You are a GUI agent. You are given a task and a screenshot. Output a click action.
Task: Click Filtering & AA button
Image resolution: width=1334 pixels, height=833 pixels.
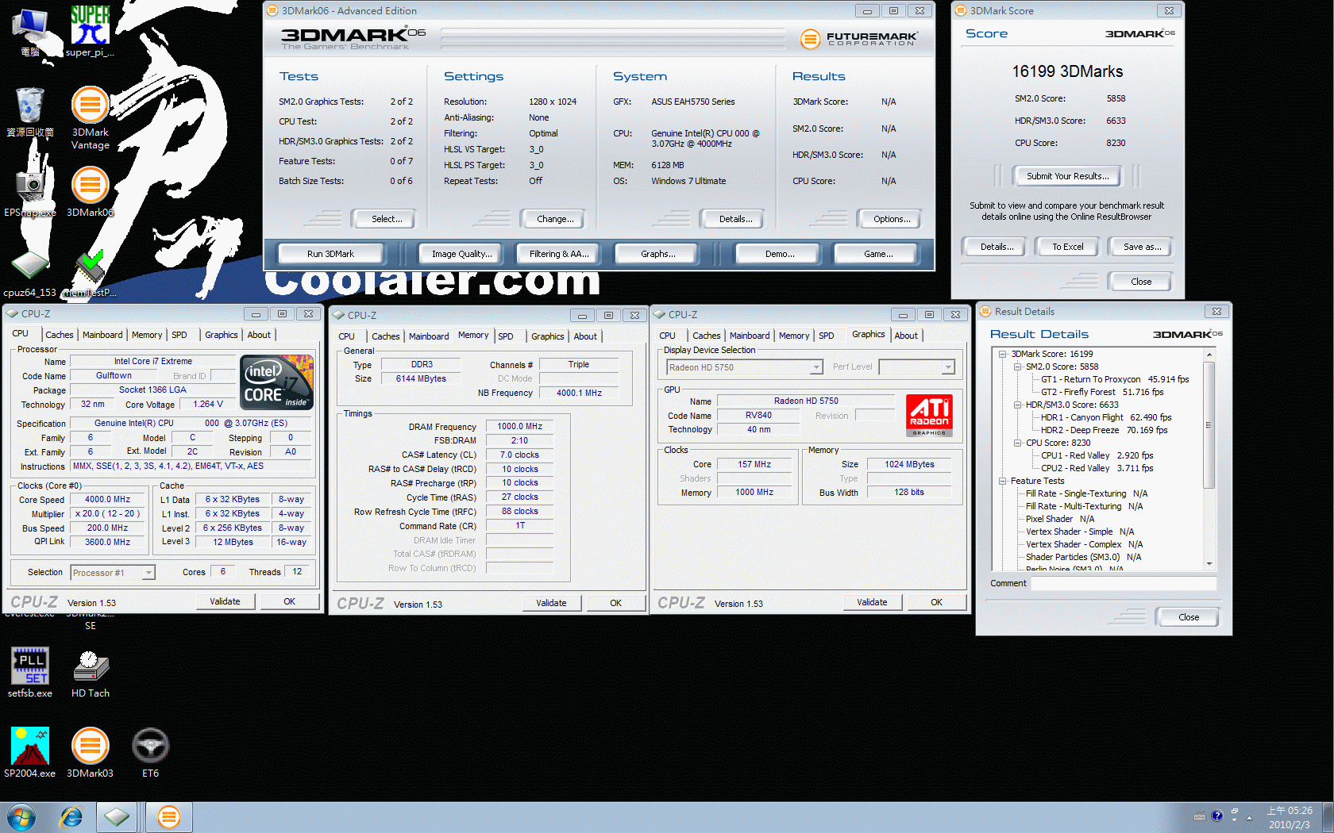coord(558,254)
